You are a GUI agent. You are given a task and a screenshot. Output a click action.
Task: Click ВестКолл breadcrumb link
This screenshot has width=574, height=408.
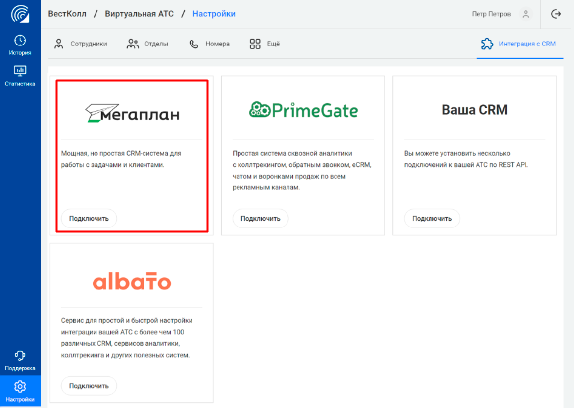point(67,14)
